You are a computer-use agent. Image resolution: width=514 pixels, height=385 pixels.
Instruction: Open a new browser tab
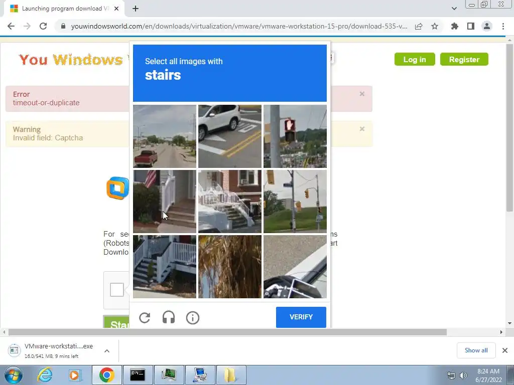tap(136, 9)
